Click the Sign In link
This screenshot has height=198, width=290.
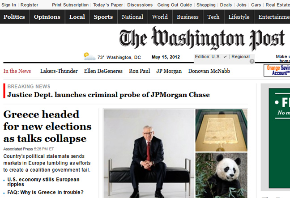coord(9,5)
